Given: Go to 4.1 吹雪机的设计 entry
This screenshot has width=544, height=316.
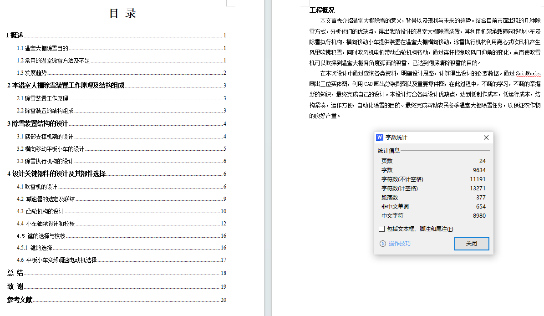Looking at the screenshot, I should point(37,187).
